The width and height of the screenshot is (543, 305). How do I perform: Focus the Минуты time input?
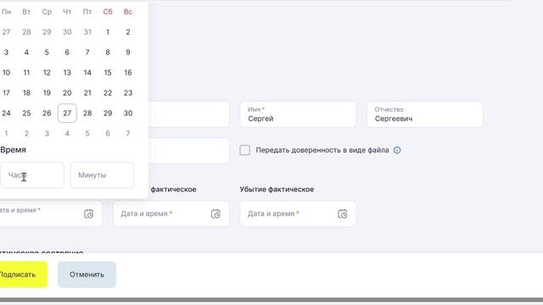click(102, 175)
